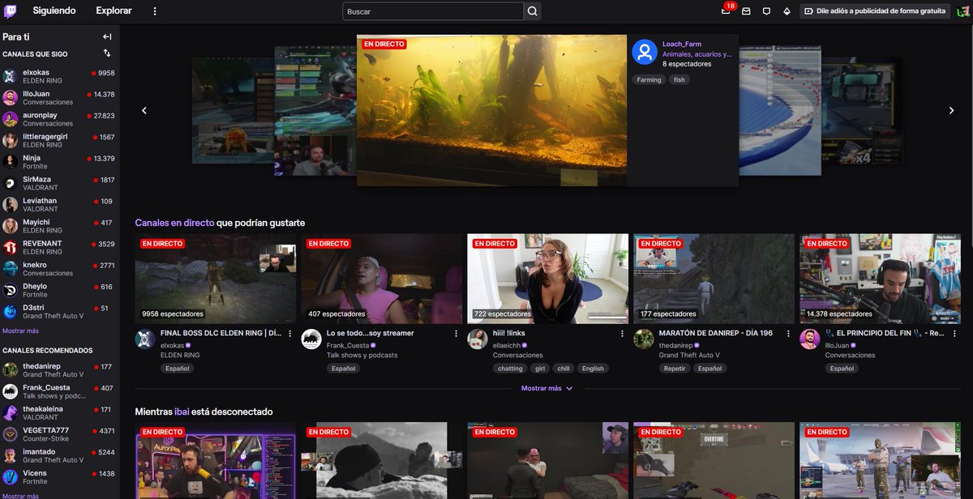Open Loach_Farm channel name link
The height and width of the screenshot is (499, 973).
click(682, 44)
